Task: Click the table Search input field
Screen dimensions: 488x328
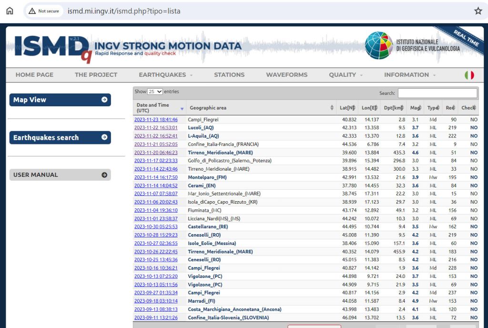Action: coord(437,93)
